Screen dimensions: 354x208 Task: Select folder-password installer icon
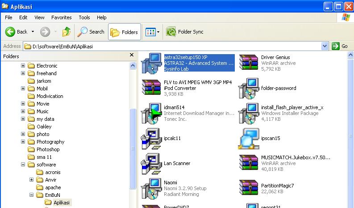249,88
